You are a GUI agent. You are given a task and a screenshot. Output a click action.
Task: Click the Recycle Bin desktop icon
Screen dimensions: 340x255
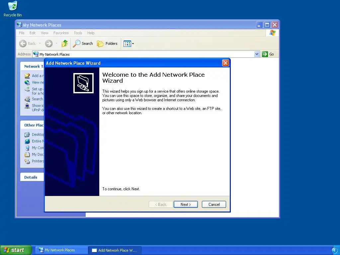13,9
